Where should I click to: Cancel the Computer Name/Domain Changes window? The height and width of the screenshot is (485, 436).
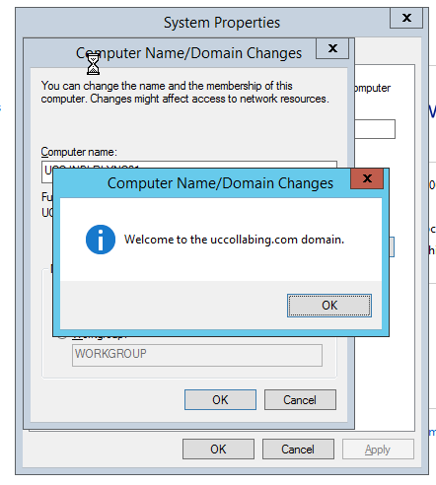300,400
